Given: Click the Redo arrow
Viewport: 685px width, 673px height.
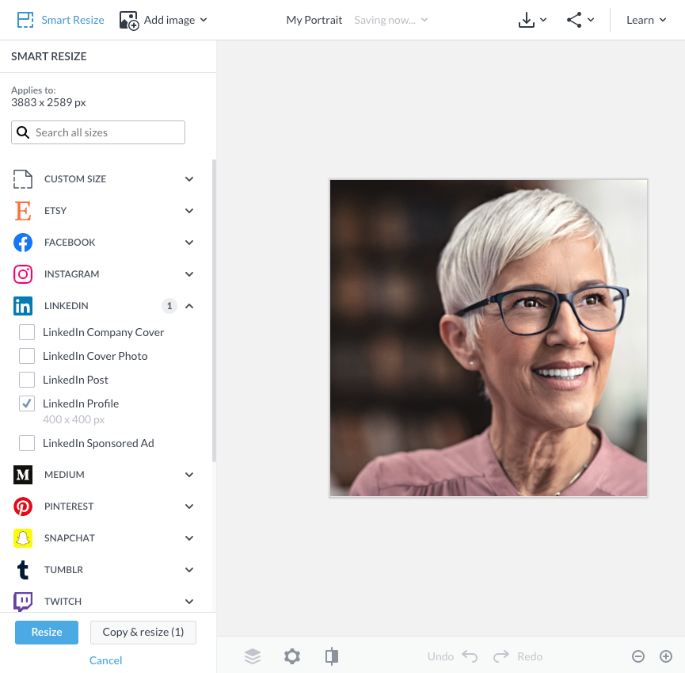Looking at the screenshot, I should point(501,656).
